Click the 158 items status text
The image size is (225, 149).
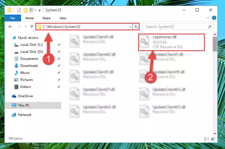pos(15,138)
